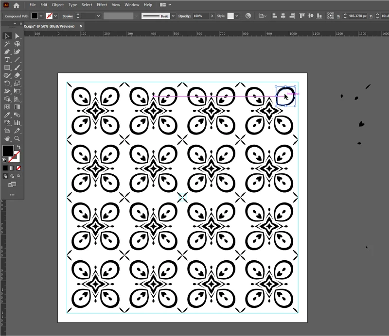Image resolution: width=389 pixels, height=336 pixels.
Task: Swap fill and stroke colors
Action: [19, 147]
